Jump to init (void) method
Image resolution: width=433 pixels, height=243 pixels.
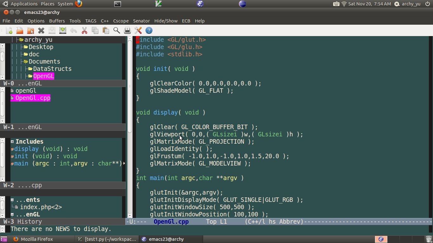coord(46,156)
